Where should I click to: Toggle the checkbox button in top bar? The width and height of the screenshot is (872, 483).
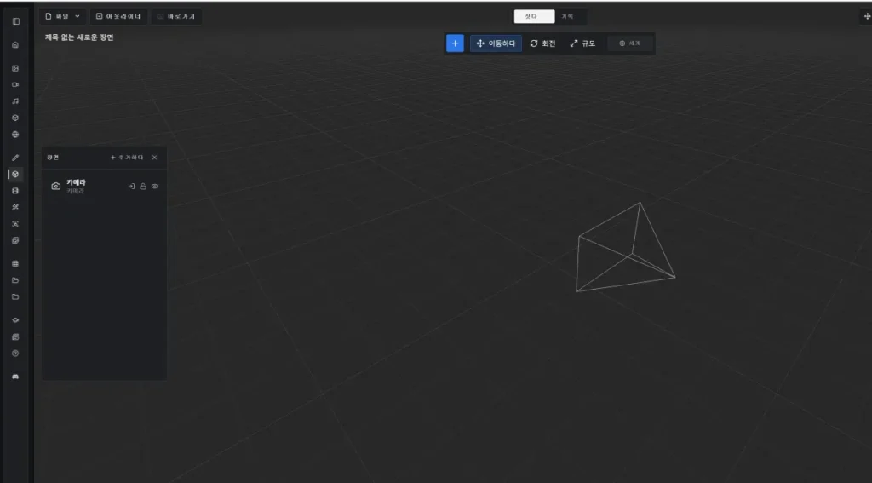click(x=118, y=17)
